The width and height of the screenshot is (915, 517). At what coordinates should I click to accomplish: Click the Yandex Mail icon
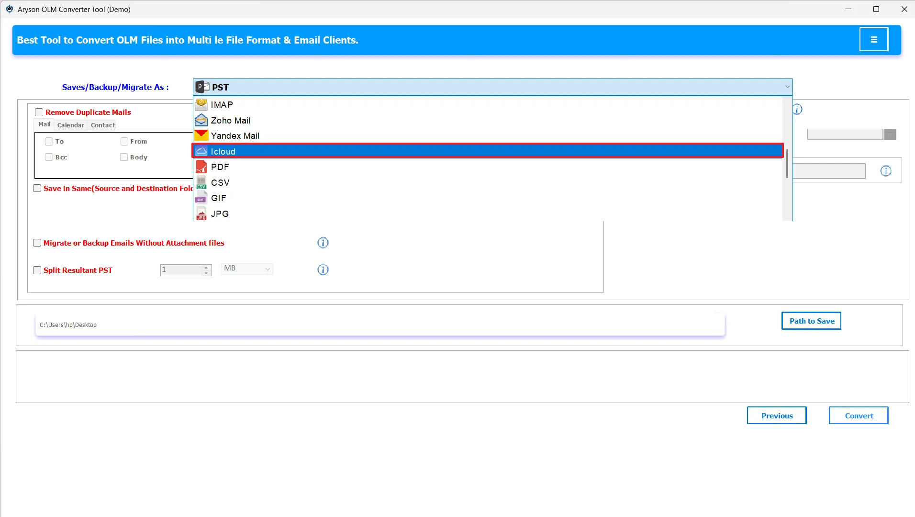coord(201,135)
